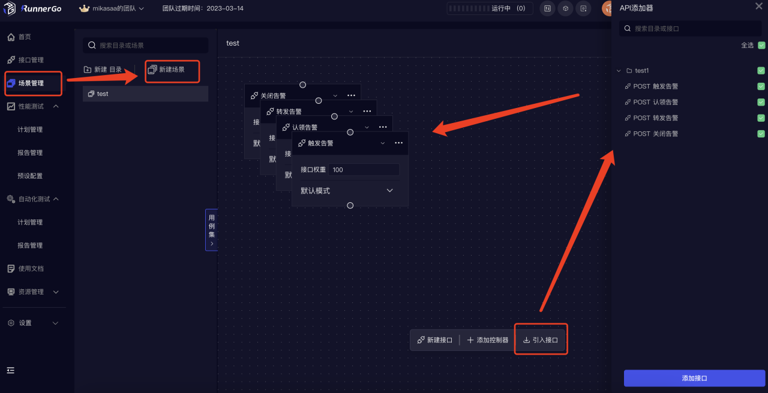Collapse the 触发告警 node chevron
The image size is (768, 393).
click(383, 143)
